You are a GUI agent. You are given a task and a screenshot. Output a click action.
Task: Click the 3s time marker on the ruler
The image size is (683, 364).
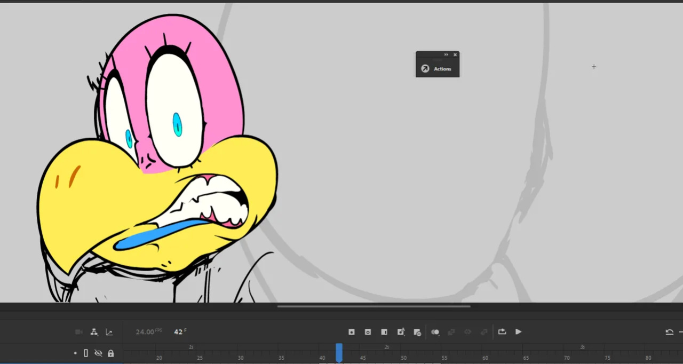tap(583, 347)
